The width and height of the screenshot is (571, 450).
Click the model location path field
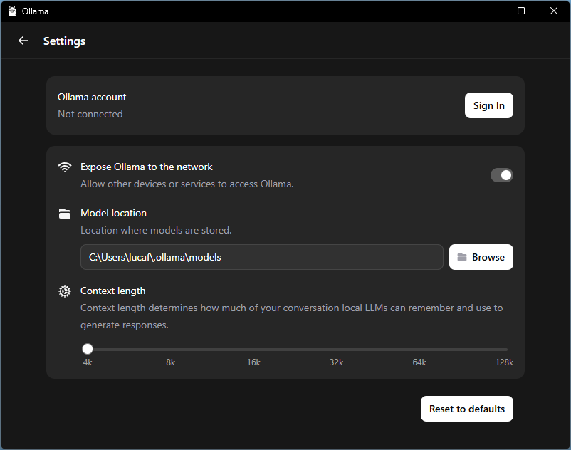[x=262, y=257]
